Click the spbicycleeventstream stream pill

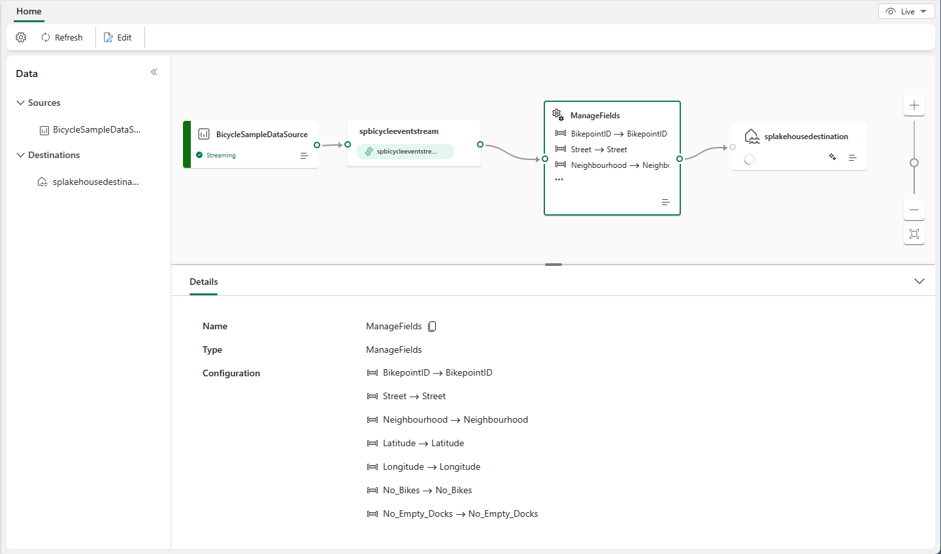(405, 151)
